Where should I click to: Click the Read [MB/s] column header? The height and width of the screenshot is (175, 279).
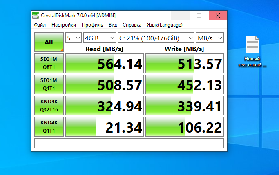pos(104,49)
